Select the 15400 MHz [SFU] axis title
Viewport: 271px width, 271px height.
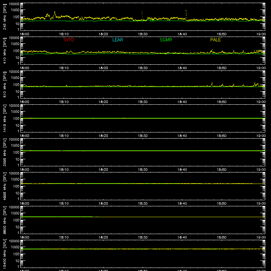[x=4, y=254]
